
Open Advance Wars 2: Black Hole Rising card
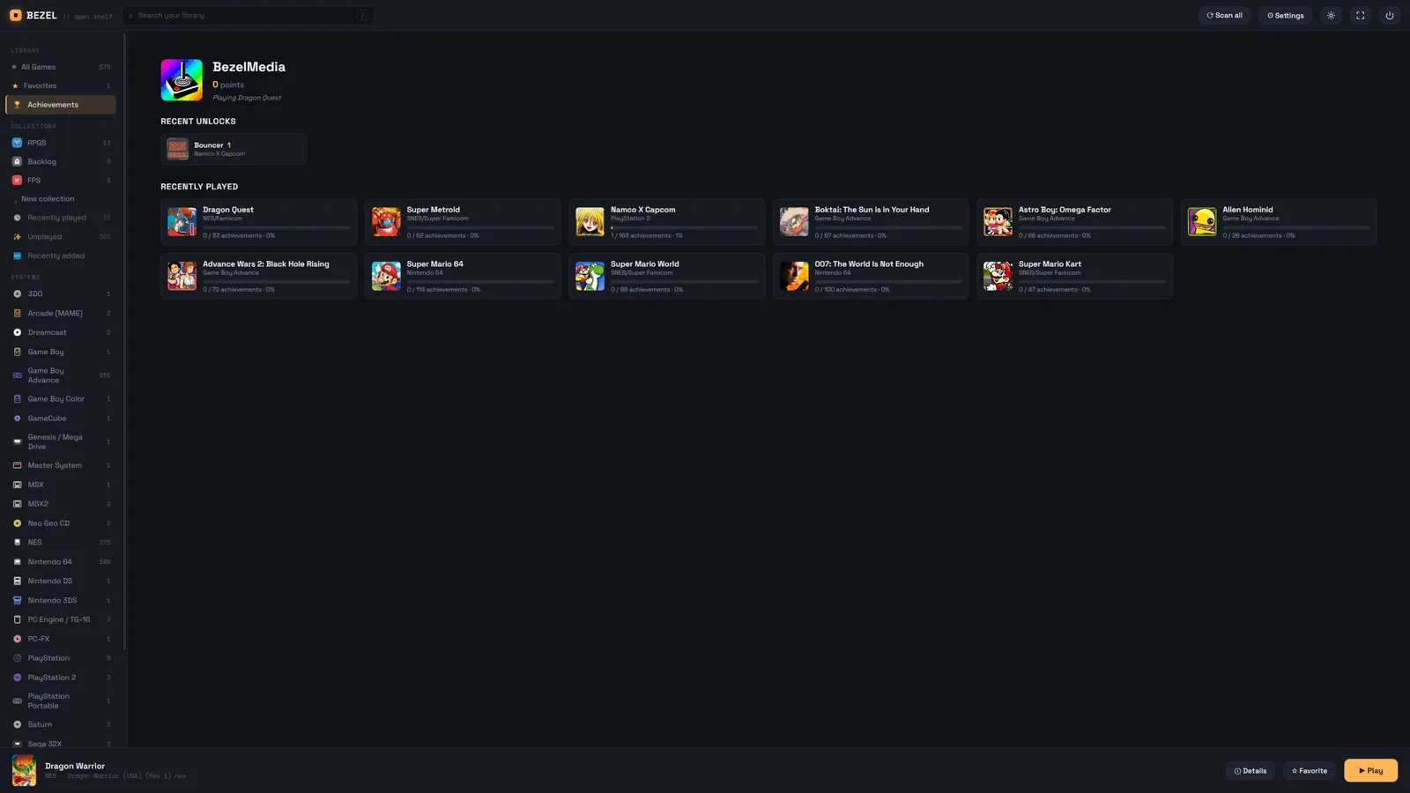coord(259,276)
